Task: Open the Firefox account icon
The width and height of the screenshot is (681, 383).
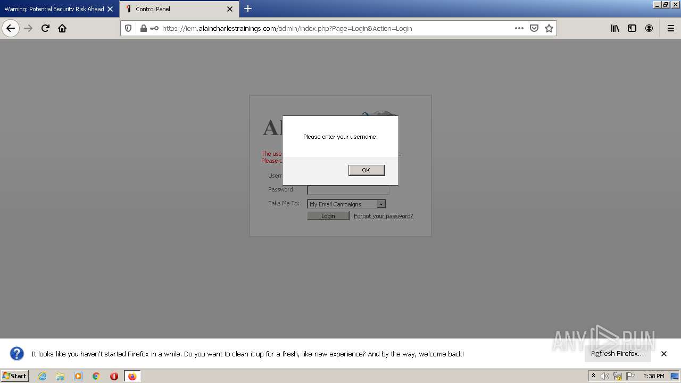Action: click(649, 28)
